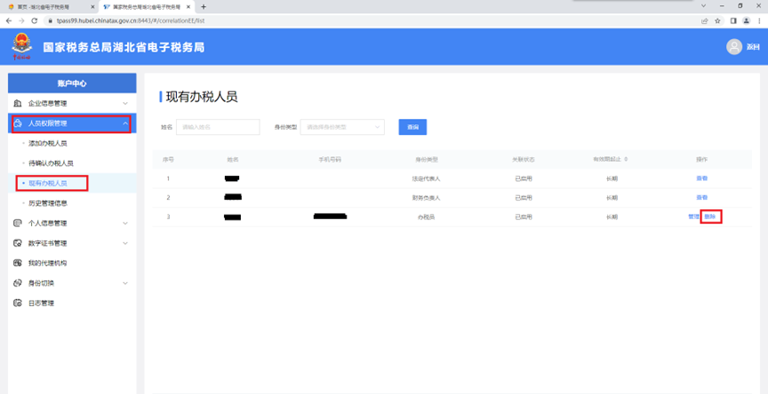Click the 国家税务总局湖北省电子税务局 header title
Image resolution: width=768 pixels, height=394 pixels.
click(124, 47)
